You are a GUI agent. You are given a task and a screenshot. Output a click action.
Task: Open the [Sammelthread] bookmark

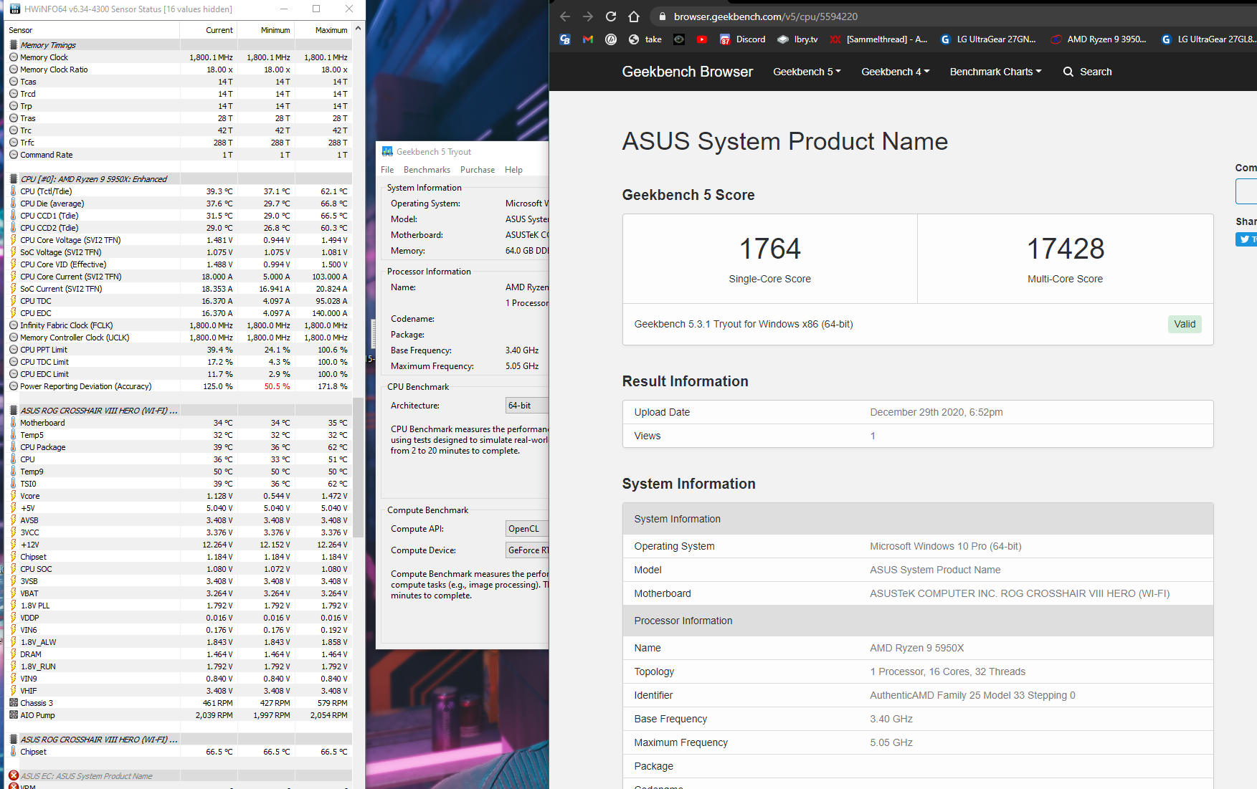(878, 39)
